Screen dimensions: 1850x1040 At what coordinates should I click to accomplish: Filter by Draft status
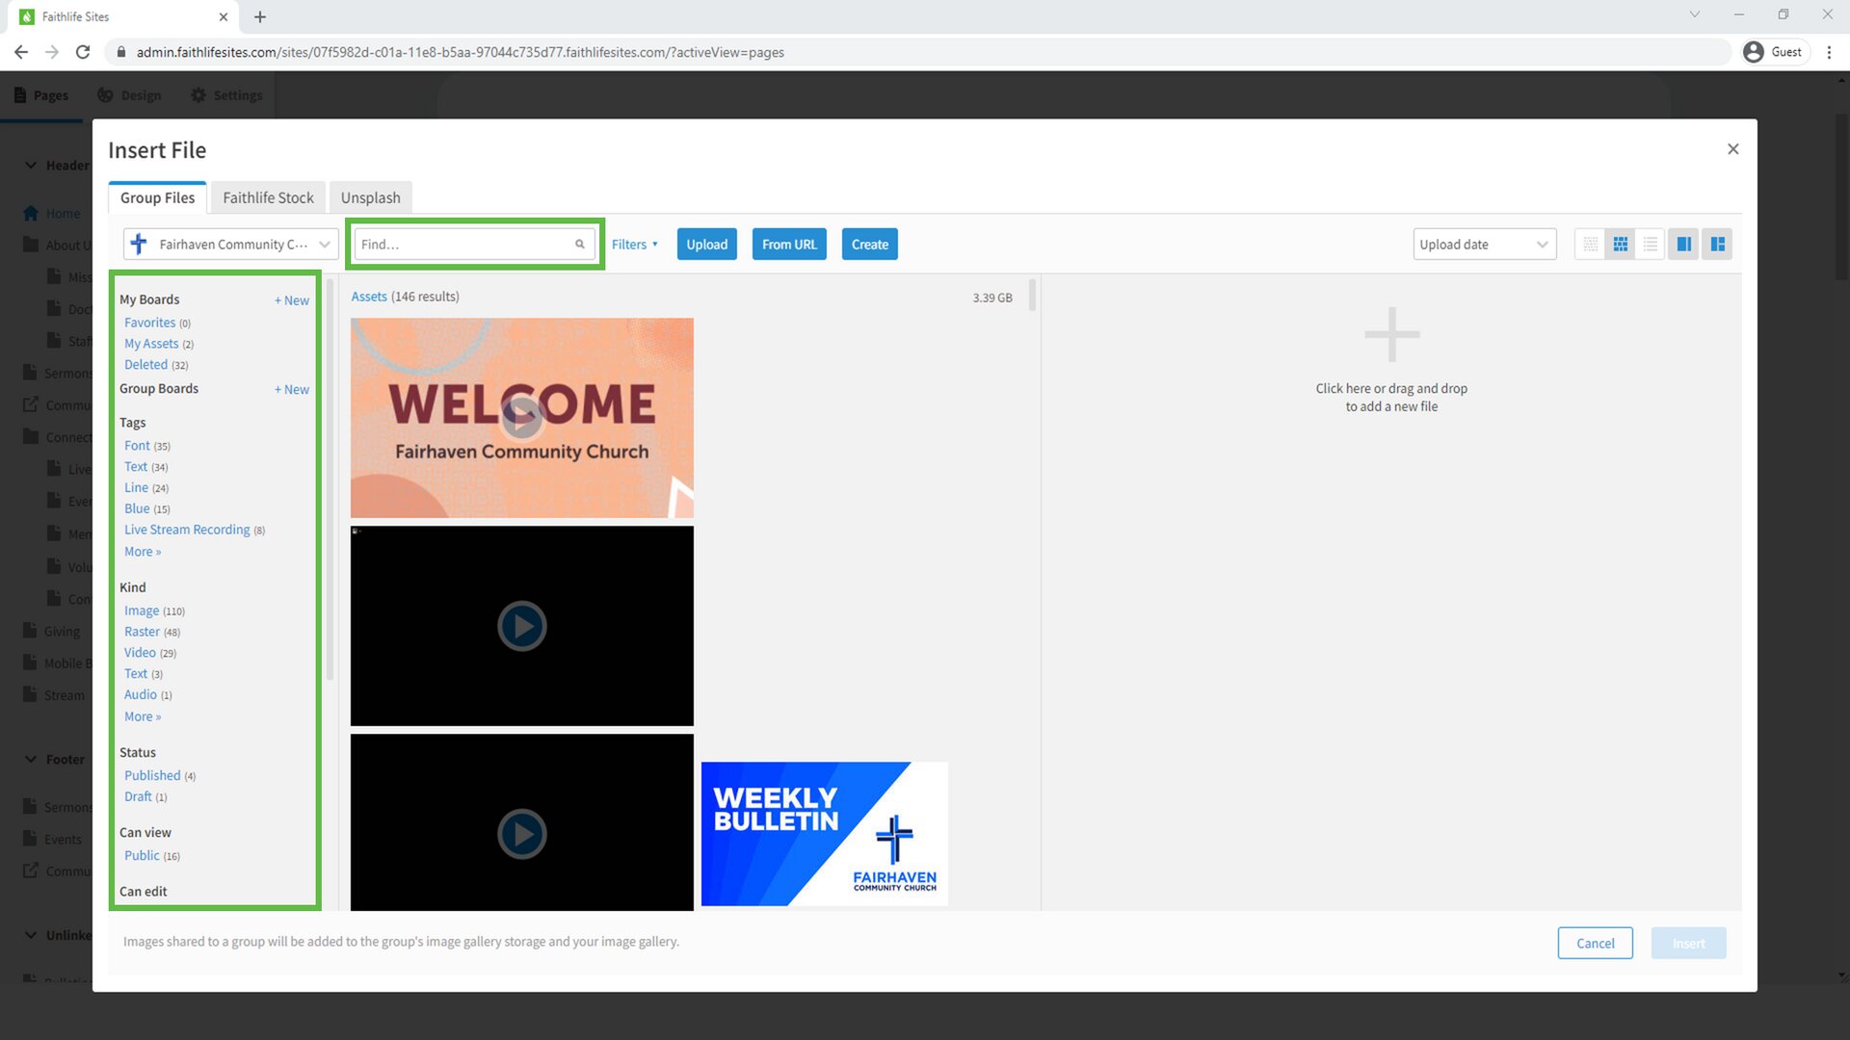click(x=138, y=796)
